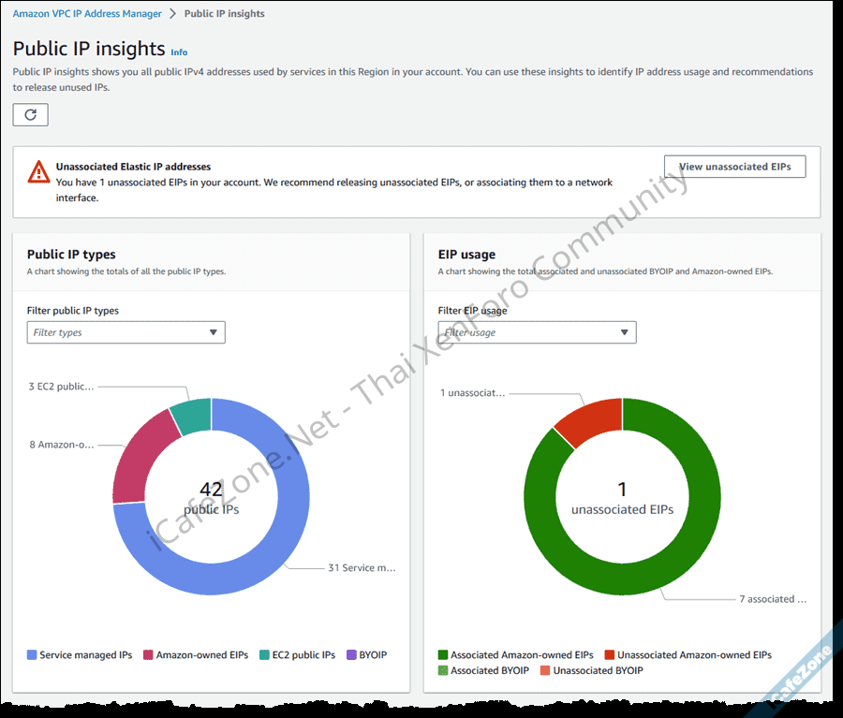The width and height of the screenshot is (843, 718).
Task: Toggle Associated Amazon-owned EIPs legend item
Action: 443,655
